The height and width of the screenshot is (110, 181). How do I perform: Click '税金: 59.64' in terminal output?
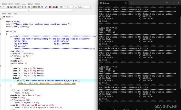coord(105,69)
